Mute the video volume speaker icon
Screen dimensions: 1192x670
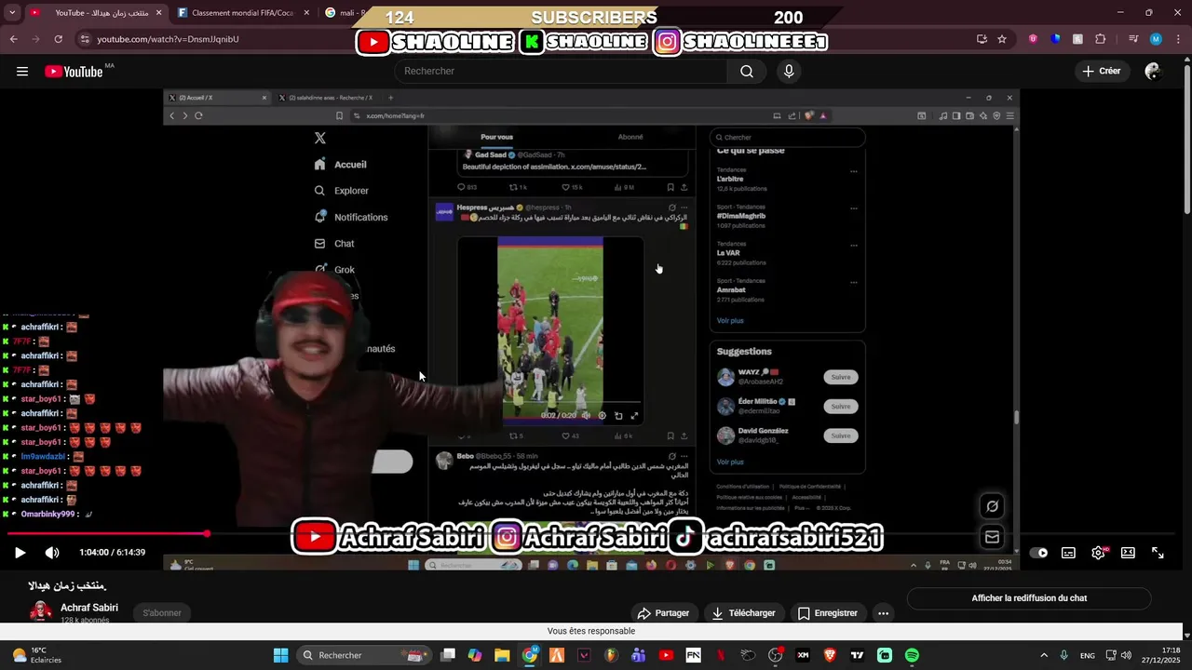(x=52, y=553)
